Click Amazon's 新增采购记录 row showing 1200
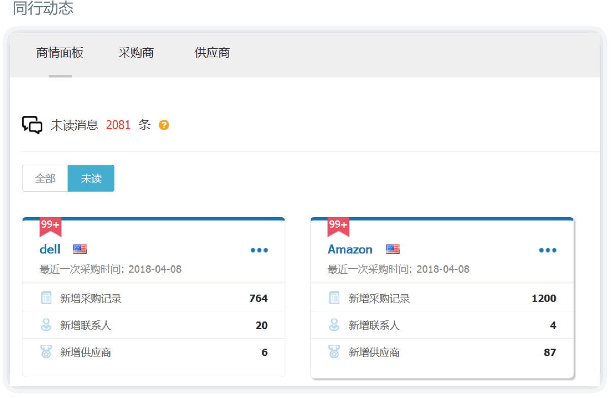 click(442, 298)
